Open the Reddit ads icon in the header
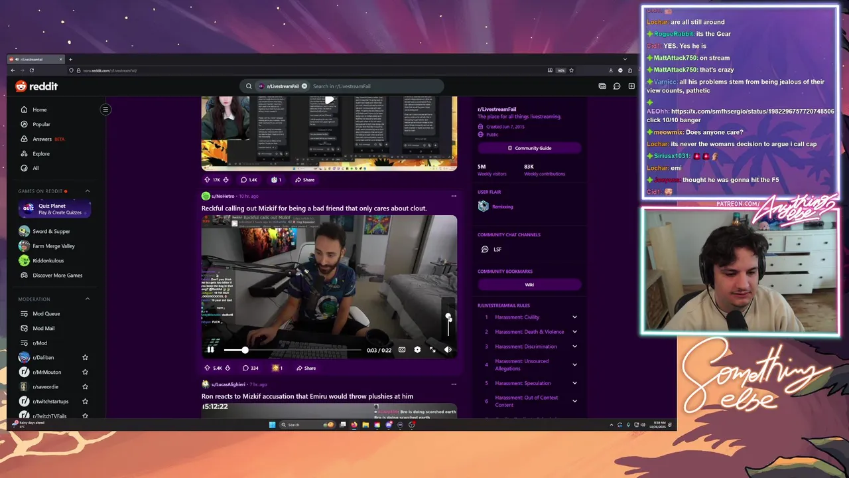Screen dimensions: 849x478 click(x=602, y=86)
